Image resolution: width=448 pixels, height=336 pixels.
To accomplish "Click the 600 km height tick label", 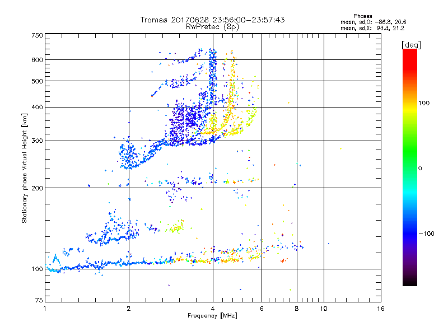I will (x=37, y=60).
